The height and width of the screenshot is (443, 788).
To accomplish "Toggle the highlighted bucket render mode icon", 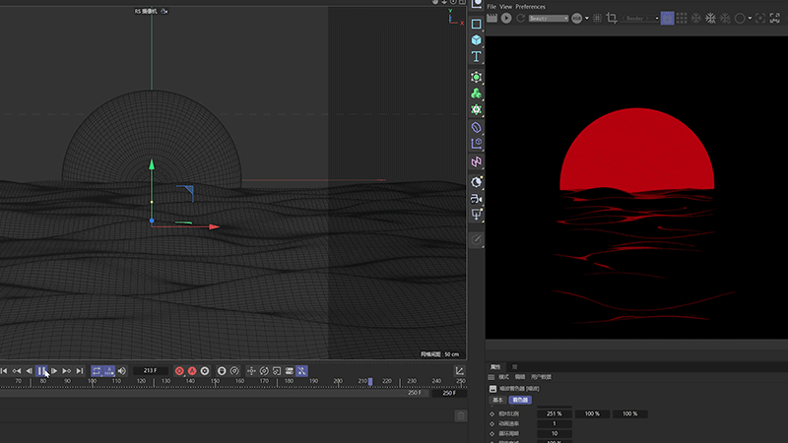I will point(668,18).
